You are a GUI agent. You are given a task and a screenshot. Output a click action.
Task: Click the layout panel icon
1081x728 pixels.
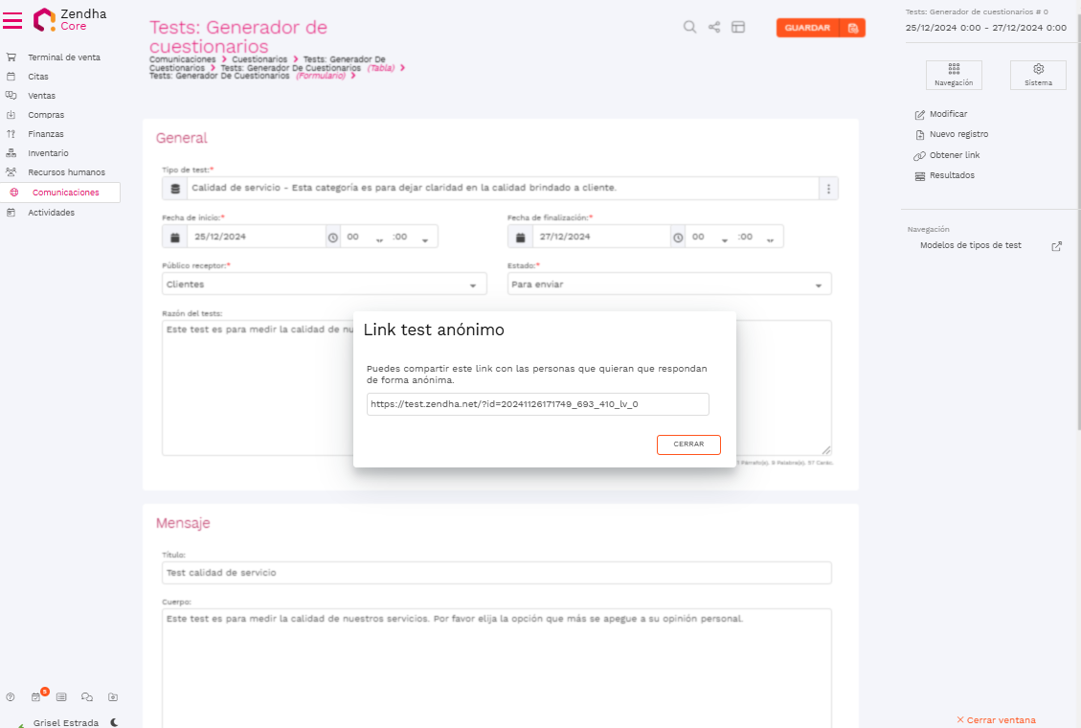point(738,28)
